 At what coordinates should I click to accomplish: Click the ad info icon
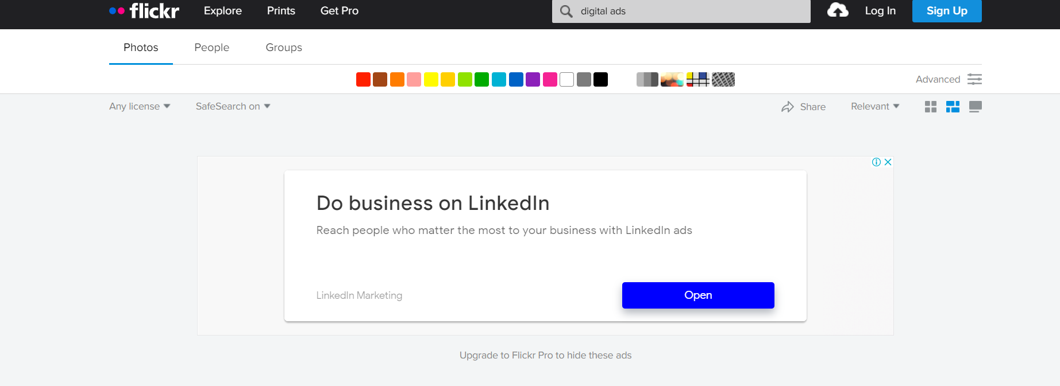tap(876, 162)
